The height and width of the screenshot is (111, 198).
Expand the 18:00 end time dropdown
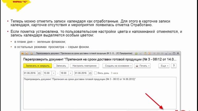point(71,73)
